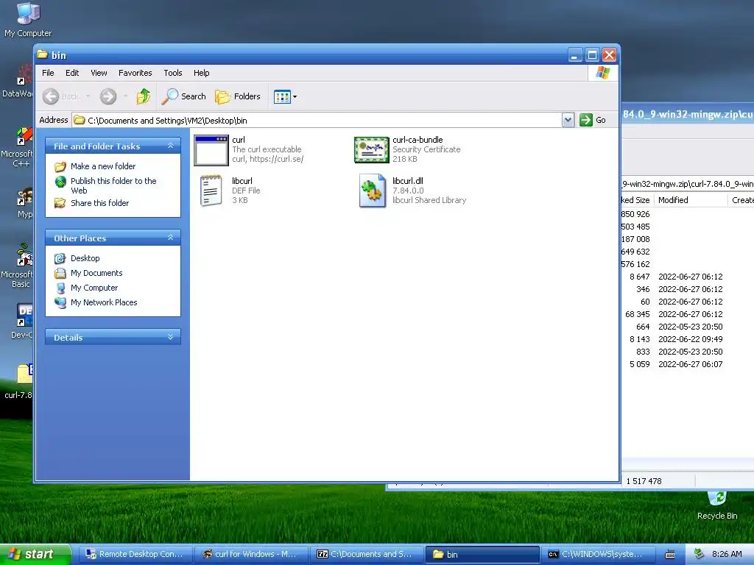Select the libcurl.dll file icon
Viewport: 754px width, 565px height.
(372, 191)
